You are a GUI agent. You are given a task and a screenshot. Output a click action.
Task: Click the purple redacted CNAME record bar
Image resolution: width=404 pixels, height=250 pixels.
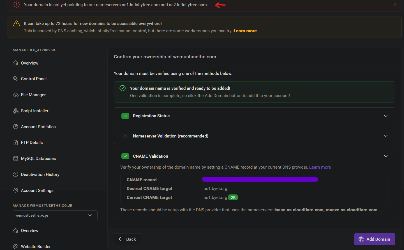point(260,179)
